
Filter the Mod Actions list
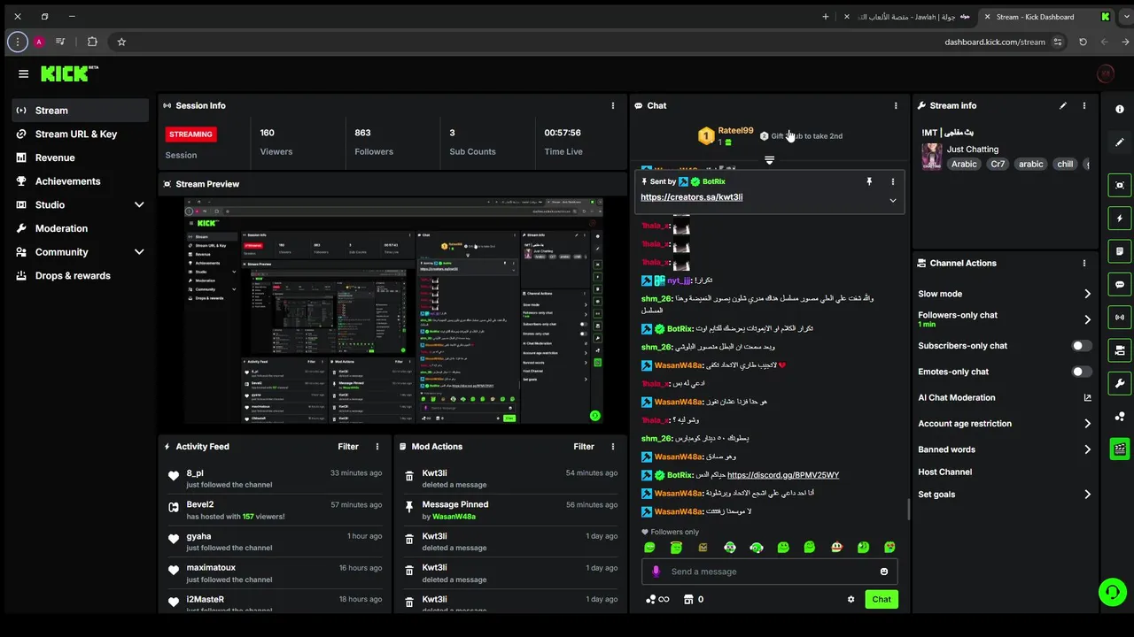[584, 447]
